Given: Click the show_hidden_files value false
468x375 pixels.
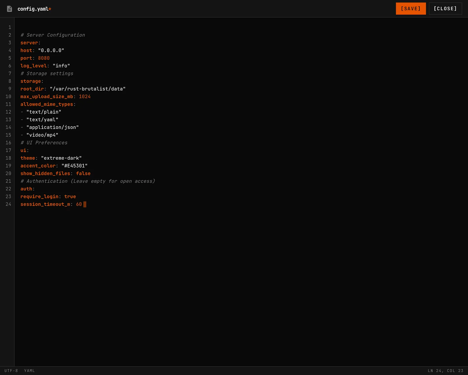Looking at the screenshot, I should (83, 173).
